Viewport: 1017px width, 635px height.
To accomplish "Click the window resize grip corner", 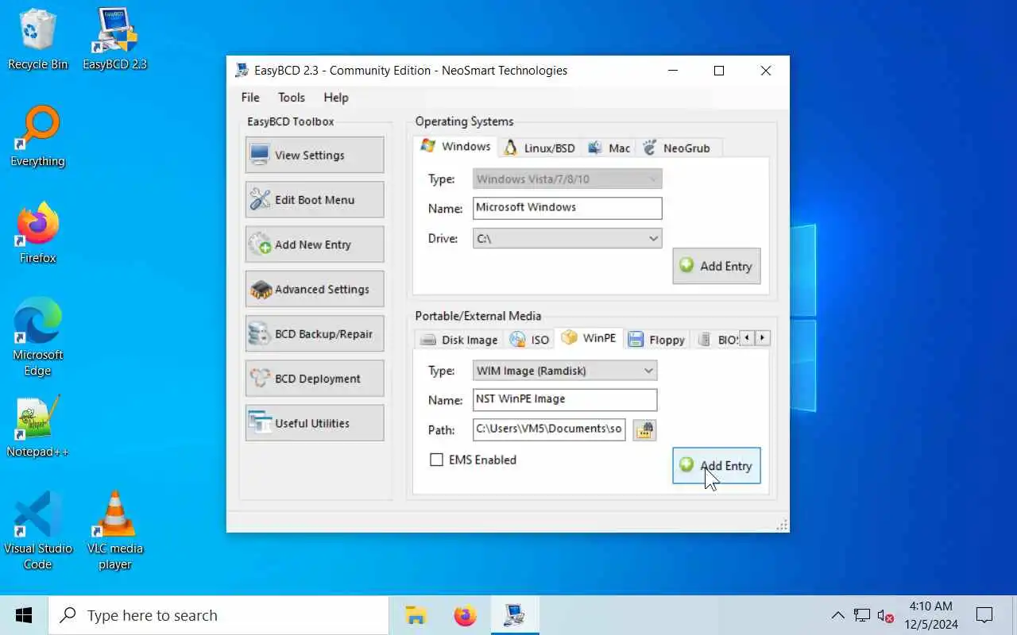I will (782, 525).
